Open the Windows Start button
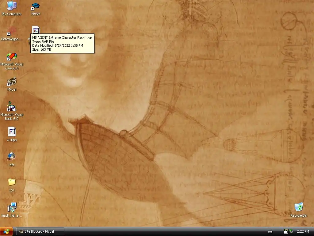 pyautogui.click(x=6, y=231)
